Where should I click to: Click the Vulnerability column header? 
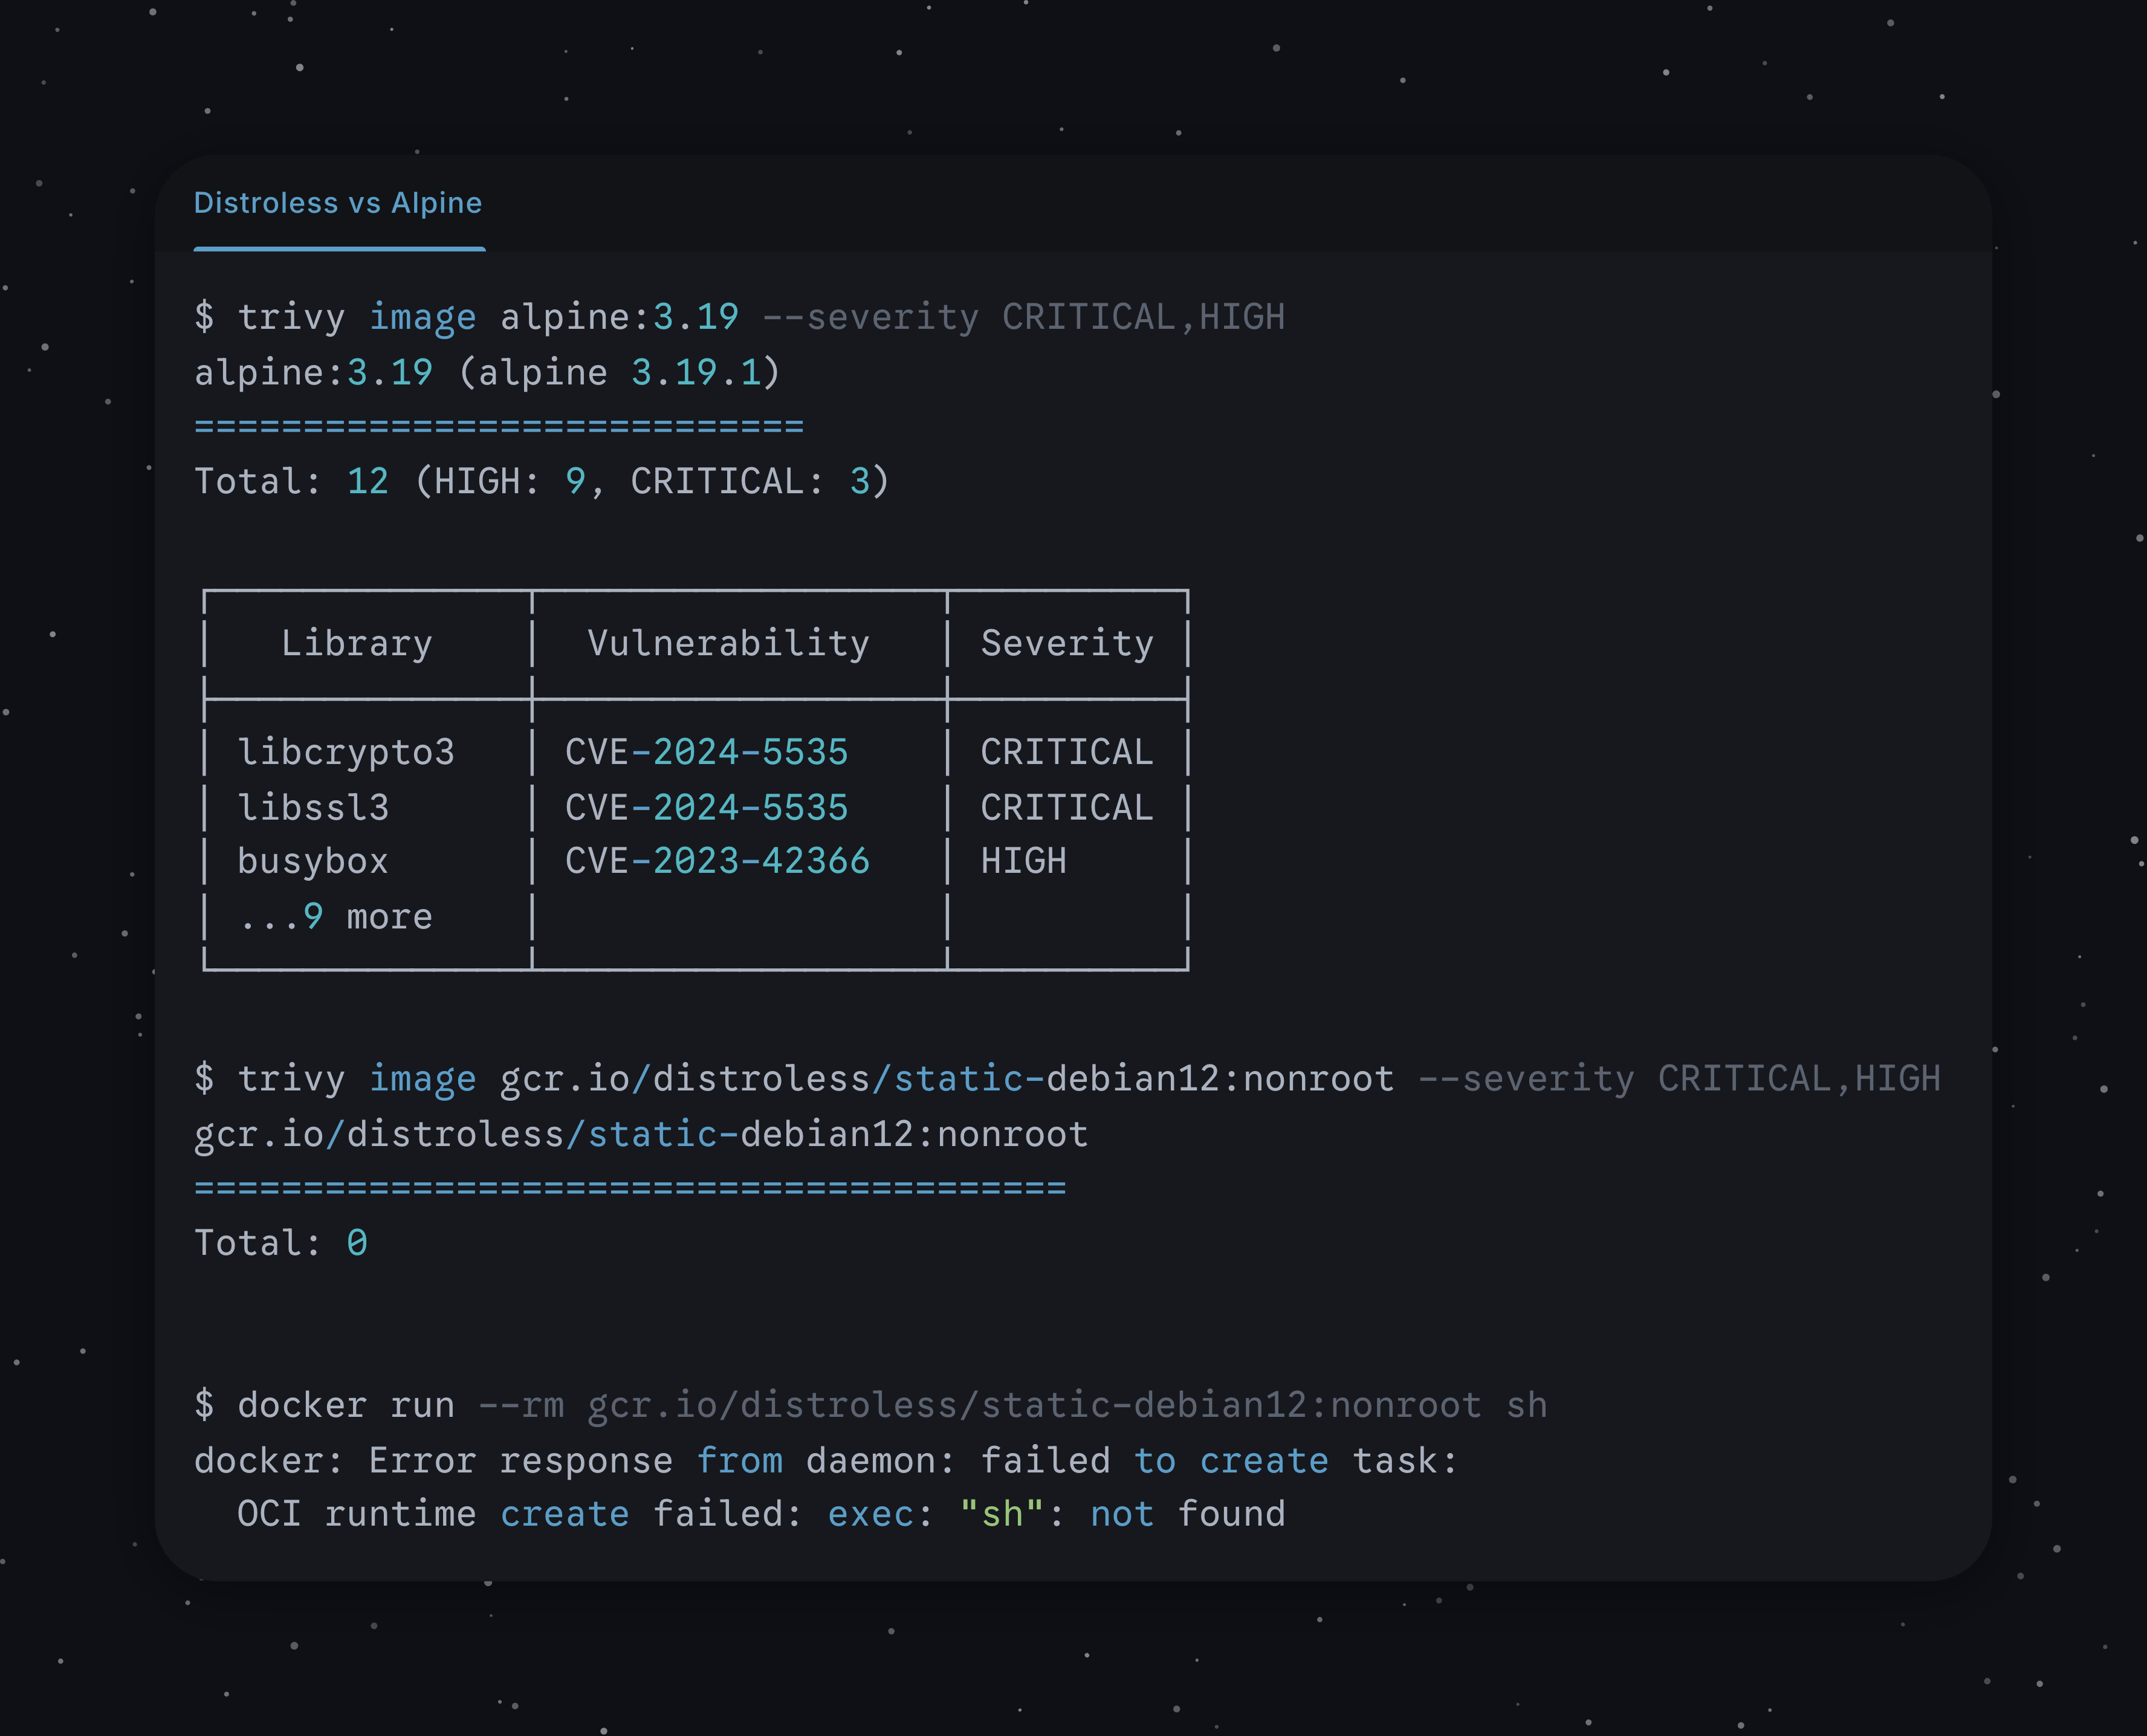tap(728, 644)
